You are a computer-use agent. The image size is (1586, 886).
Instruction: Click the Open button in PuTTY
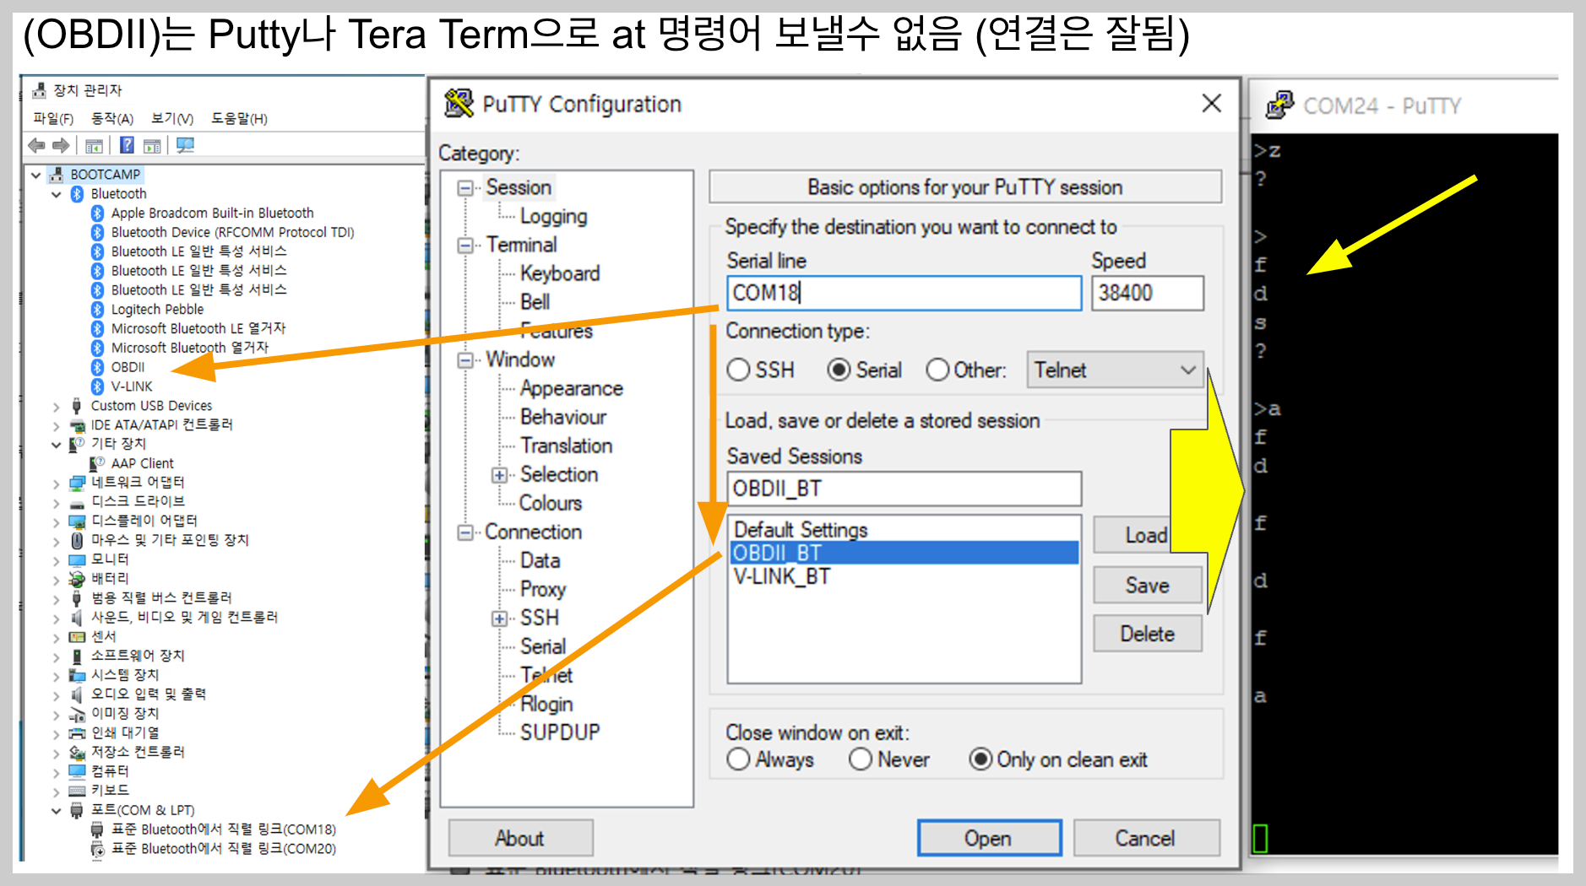[989, 838]
